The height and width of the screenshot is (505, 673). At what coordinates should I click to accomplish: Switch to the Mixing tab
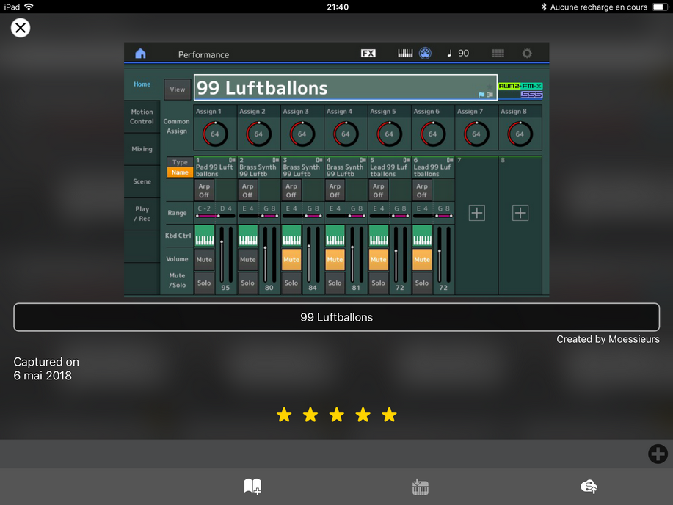pyautogui.click(x=142, y=149)
